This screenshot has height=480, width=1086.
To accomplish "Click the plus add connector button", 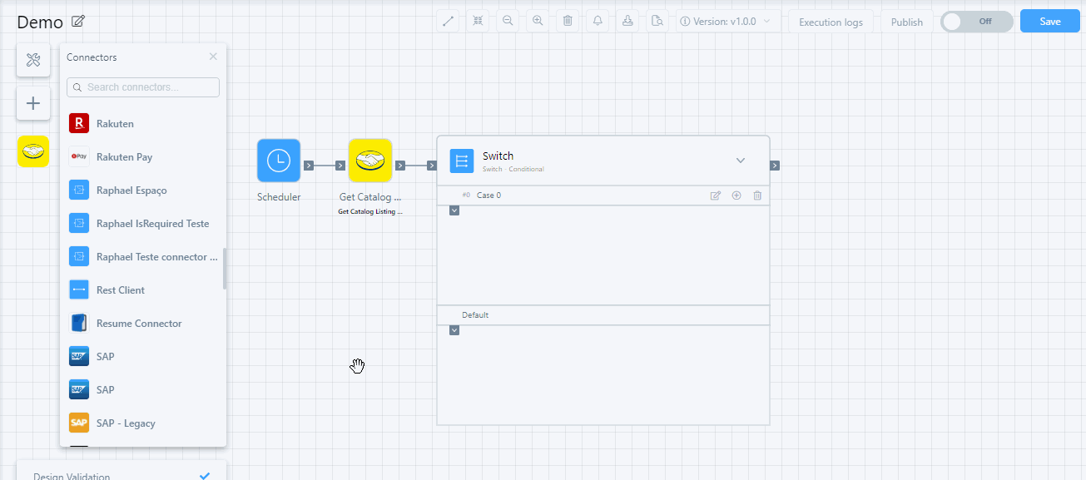I will click(33, 104).
